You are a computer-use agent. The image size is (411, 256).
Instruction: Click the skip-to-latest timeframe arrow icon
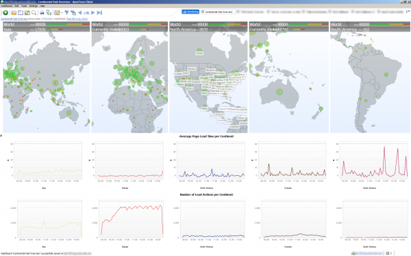(x=99, y=12)
